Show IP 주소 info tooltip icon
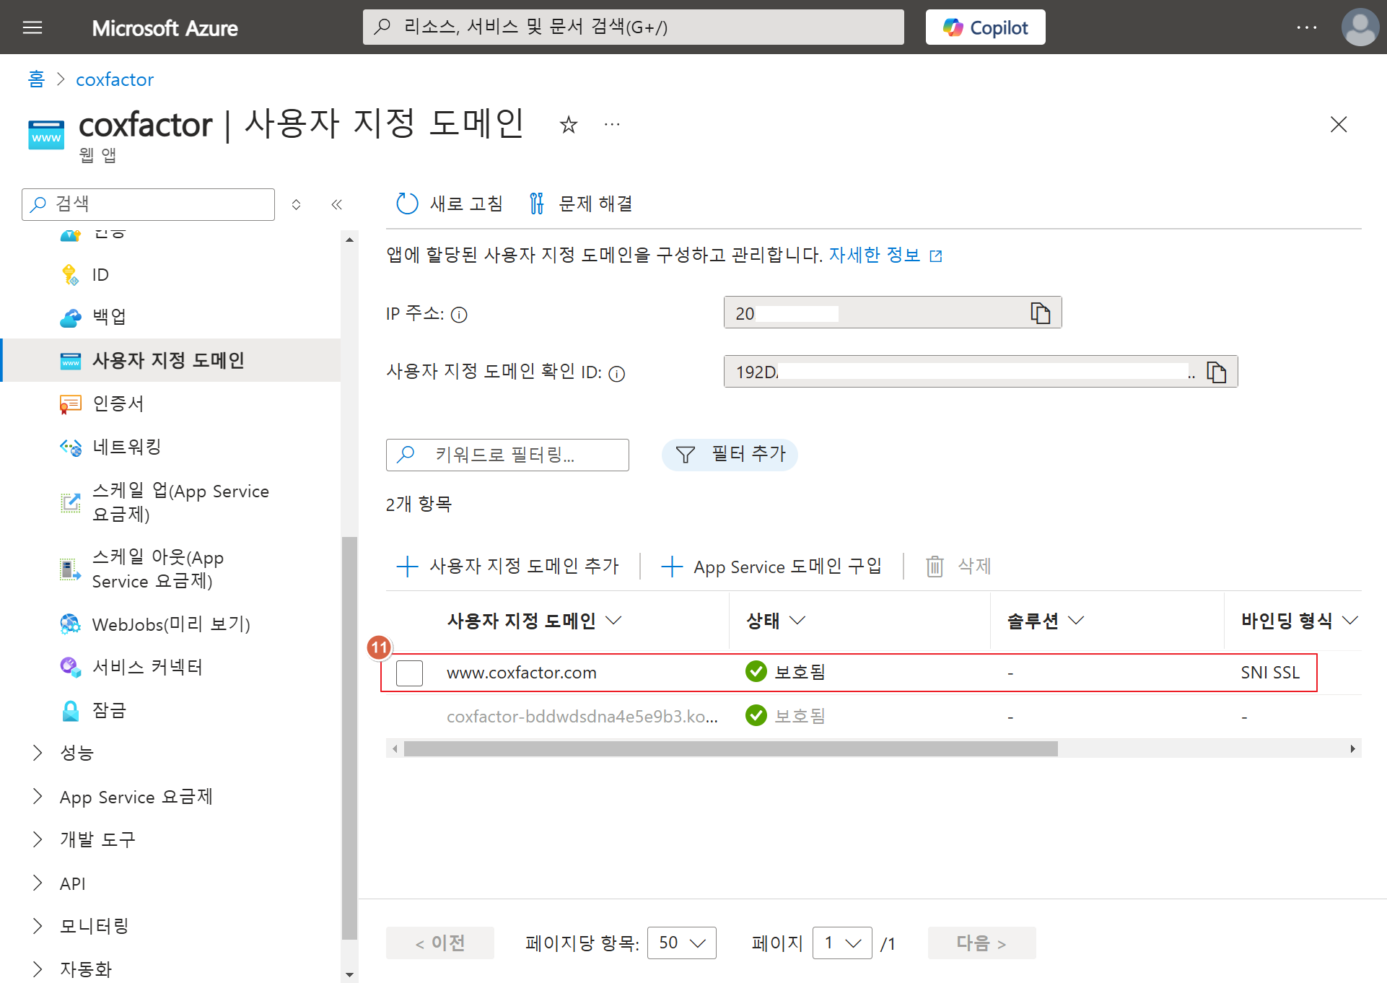 [x=459, y=315]
